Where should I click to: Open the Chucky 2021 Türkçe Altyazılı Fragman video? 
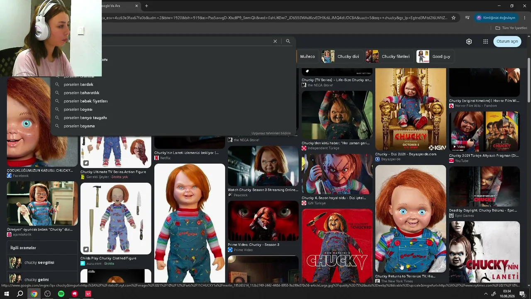(484, 131)
